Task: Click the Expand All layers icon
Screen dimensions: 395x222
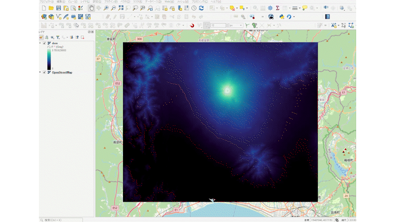Action: click(x=72, y=37)
